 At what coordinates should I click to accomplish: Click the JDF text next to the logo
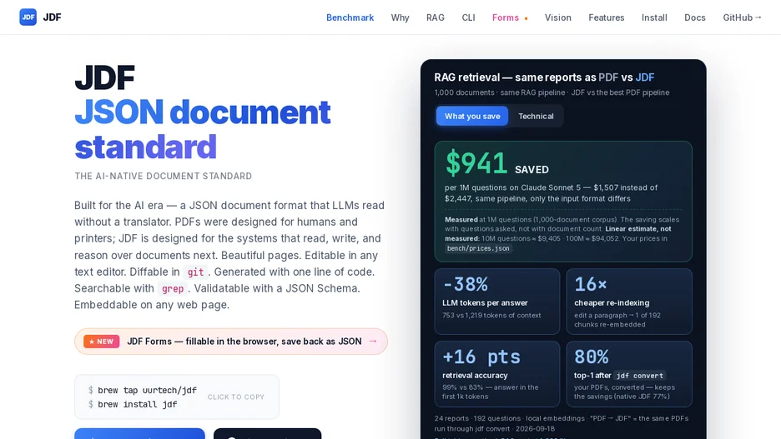pos(52,17)
